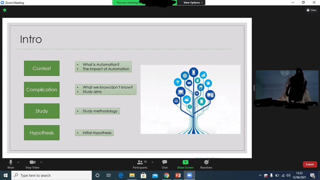Click the 'Complication' green box
This screenshot has width=320, height=180.
pyautogui.click(x=42, y=90)
